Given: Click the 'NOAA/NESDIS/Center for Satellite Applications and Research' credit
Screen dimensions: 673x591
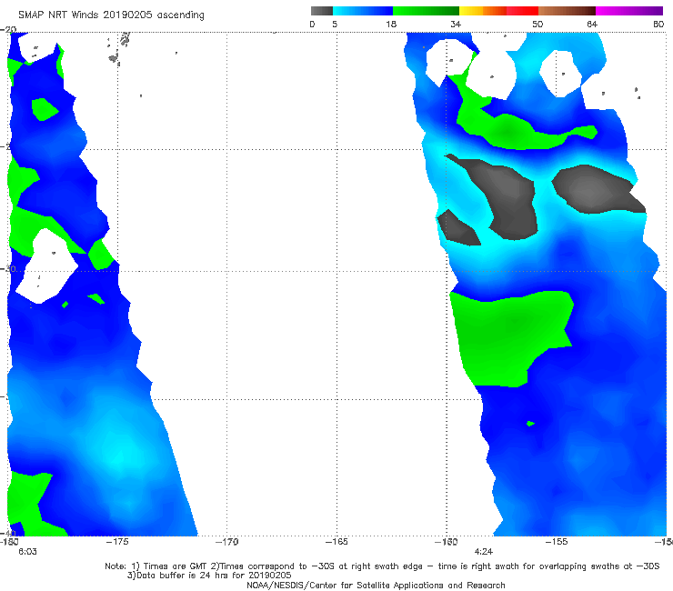Looking at the screenshot, I should point(376,586).
